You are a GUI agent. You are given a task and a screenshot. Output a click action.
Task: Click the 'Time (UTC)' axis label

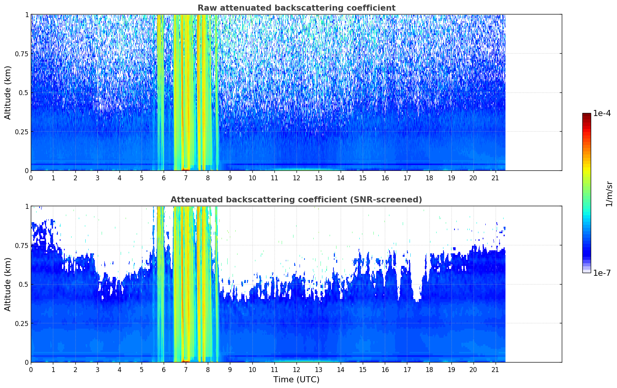pos(296,380)
